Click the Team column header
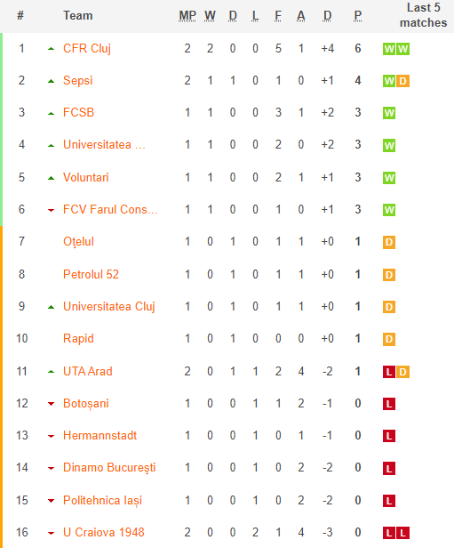Screen dimensions: 454x548 pos(78,16)
